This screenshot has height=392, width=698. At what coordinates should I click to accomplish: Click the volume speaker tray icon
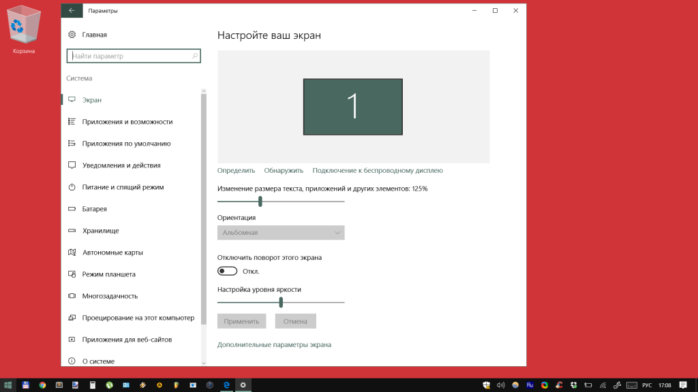click(x=501, y=385)
